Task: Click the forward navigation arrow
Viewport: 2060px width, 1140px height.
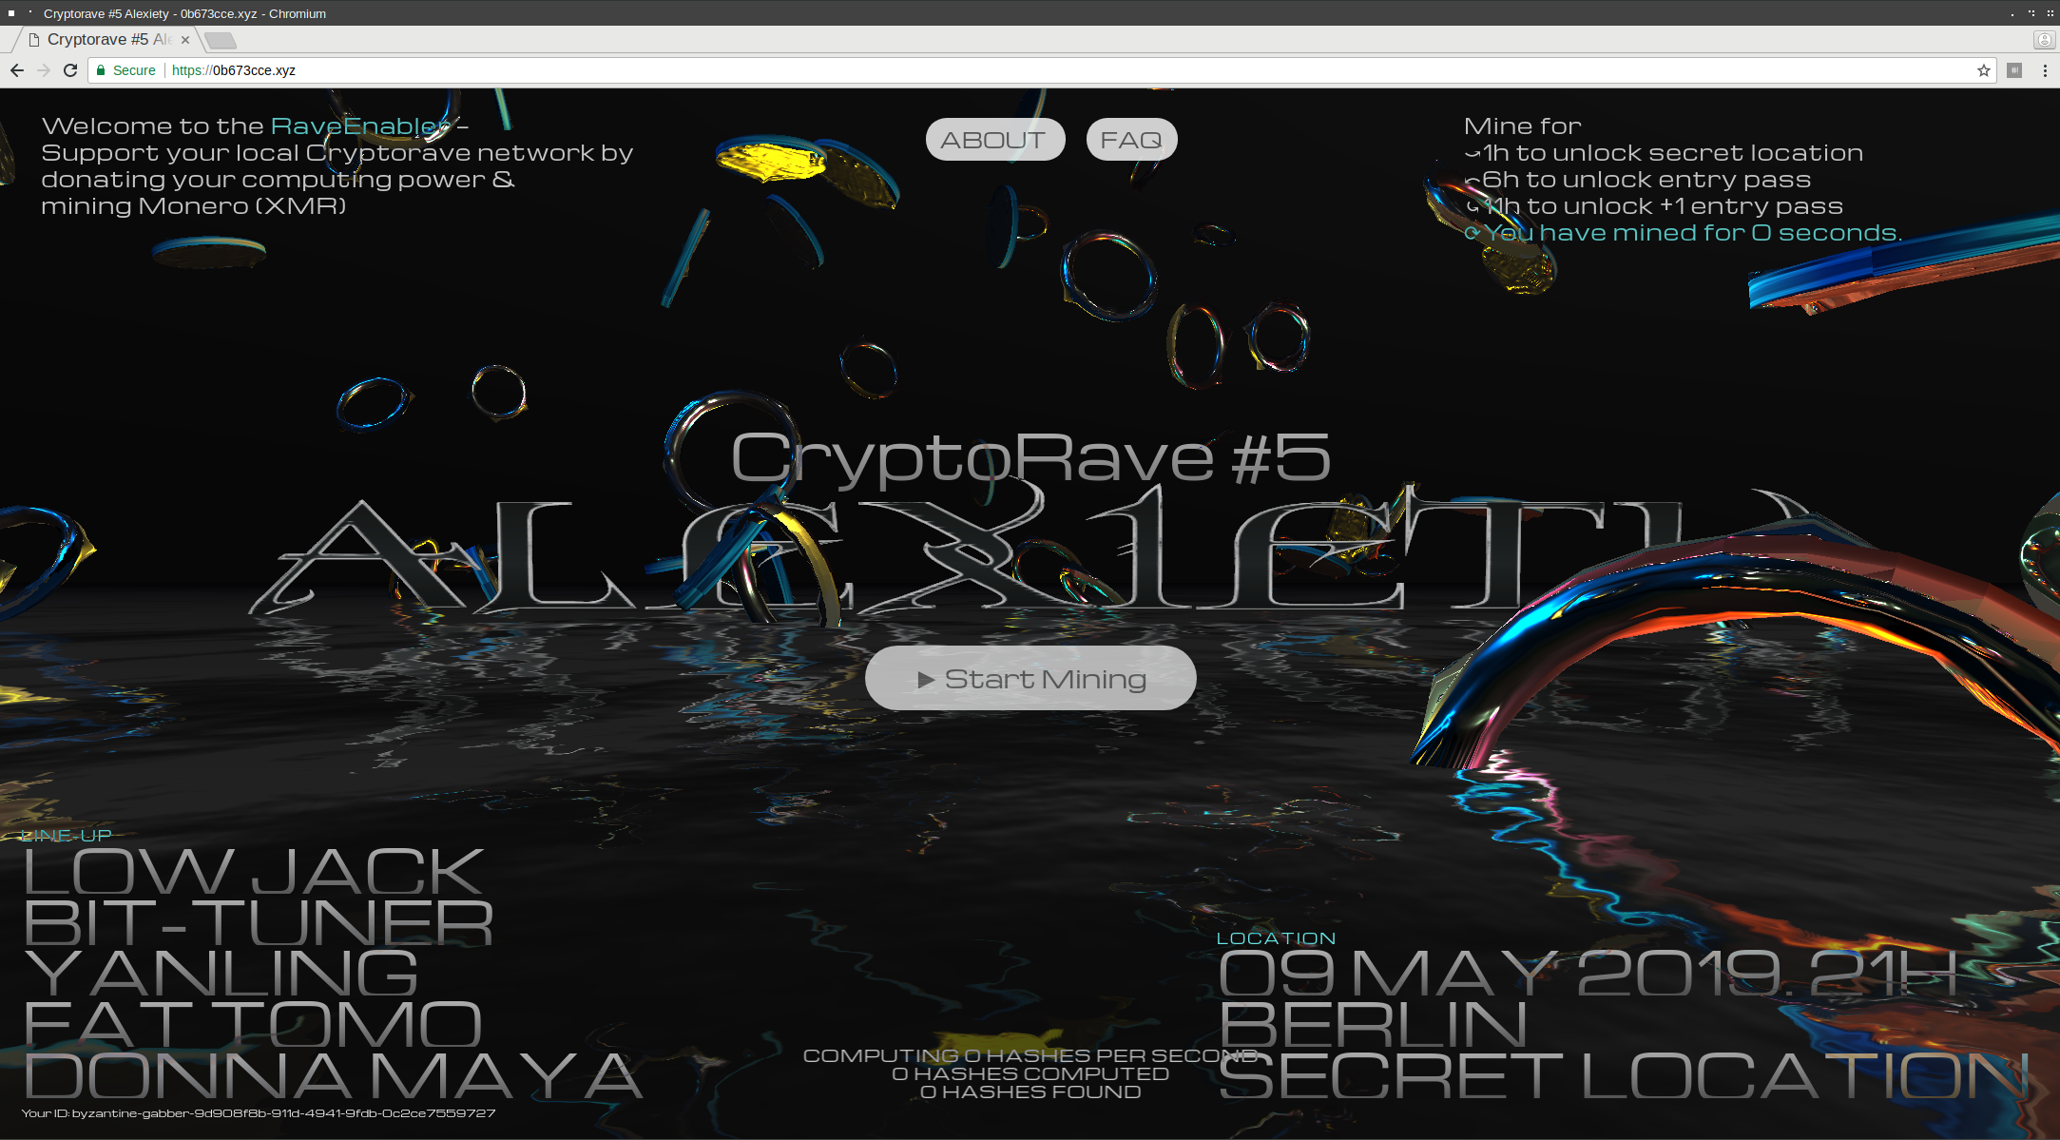Action: point(44,69)
